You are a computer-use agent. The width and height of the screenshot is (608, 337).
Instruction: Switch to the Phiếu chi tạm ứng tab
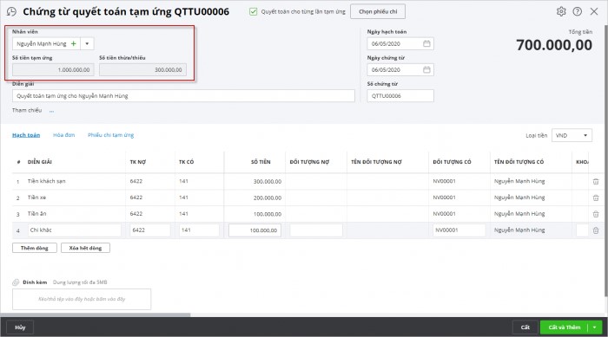[x=111, y=135]
